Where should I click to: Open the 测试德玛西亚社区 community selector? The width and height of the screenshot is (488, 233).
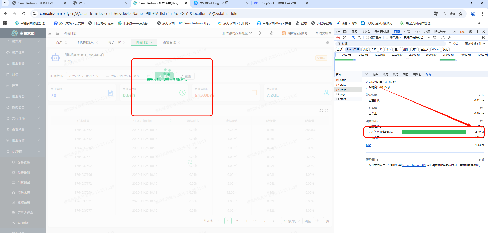(237, 33)
